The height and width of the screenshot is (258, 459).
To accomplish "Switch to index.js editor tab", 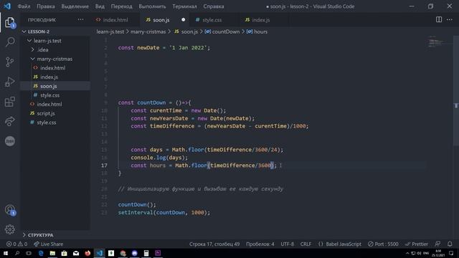I will pos(260,19).
